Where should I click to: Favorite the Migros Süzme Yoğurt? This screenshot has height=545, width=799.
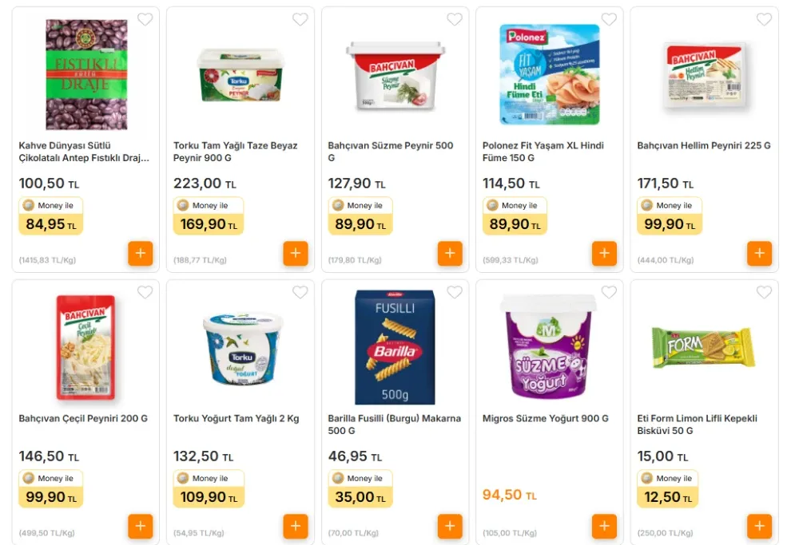(x=609, y=293)
